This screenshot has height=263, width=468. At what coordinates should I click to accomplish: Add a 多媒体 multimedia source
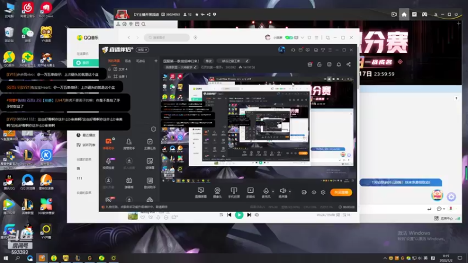click(250, 193)
